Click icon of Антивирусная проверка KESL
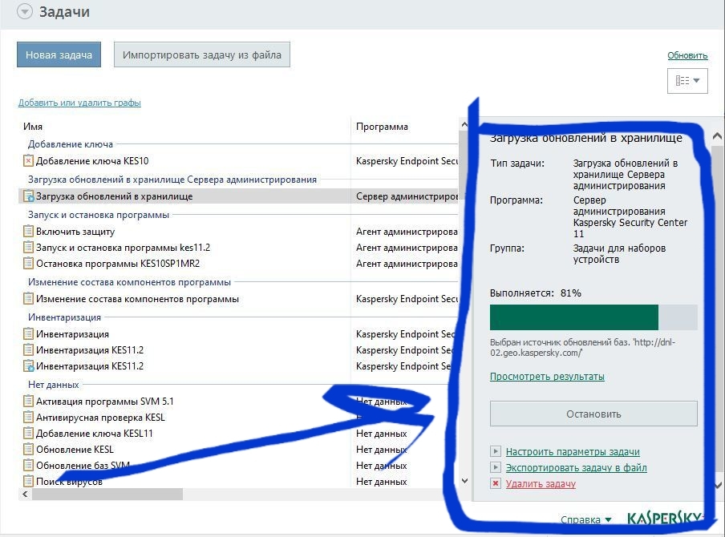725x537 pixels. [28, 418]
